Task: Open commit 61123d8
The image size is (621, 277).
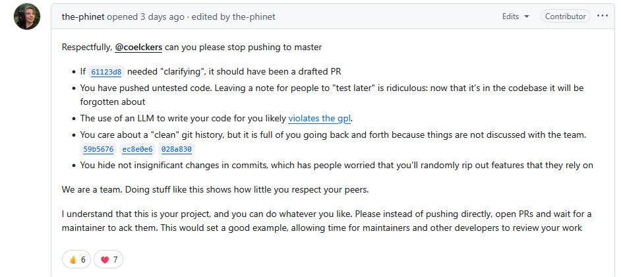Action: 105,72
